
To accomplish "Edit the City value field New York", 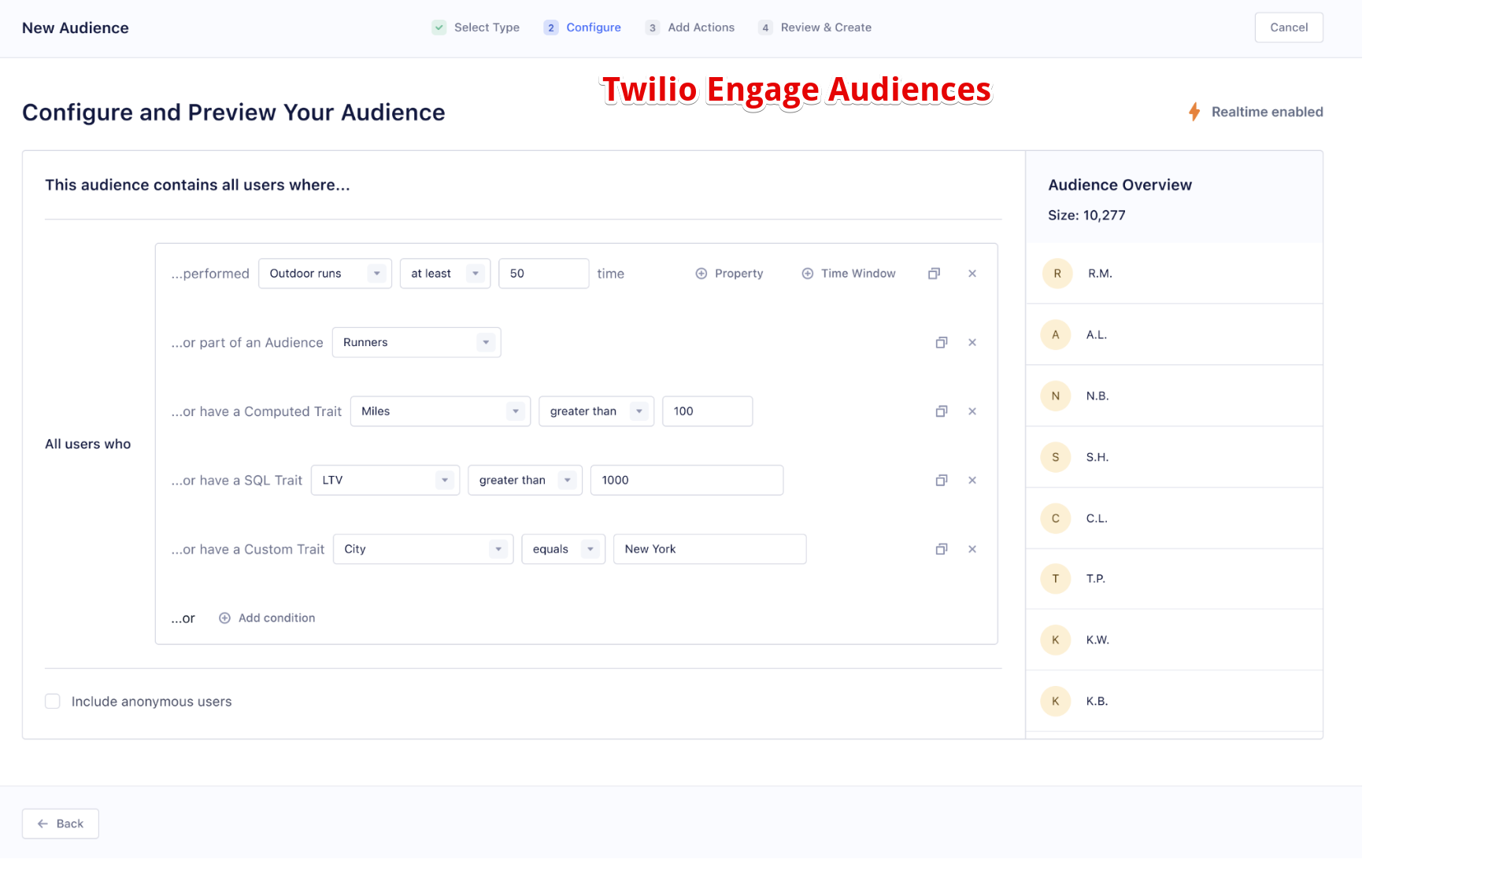I will (710, 549).
